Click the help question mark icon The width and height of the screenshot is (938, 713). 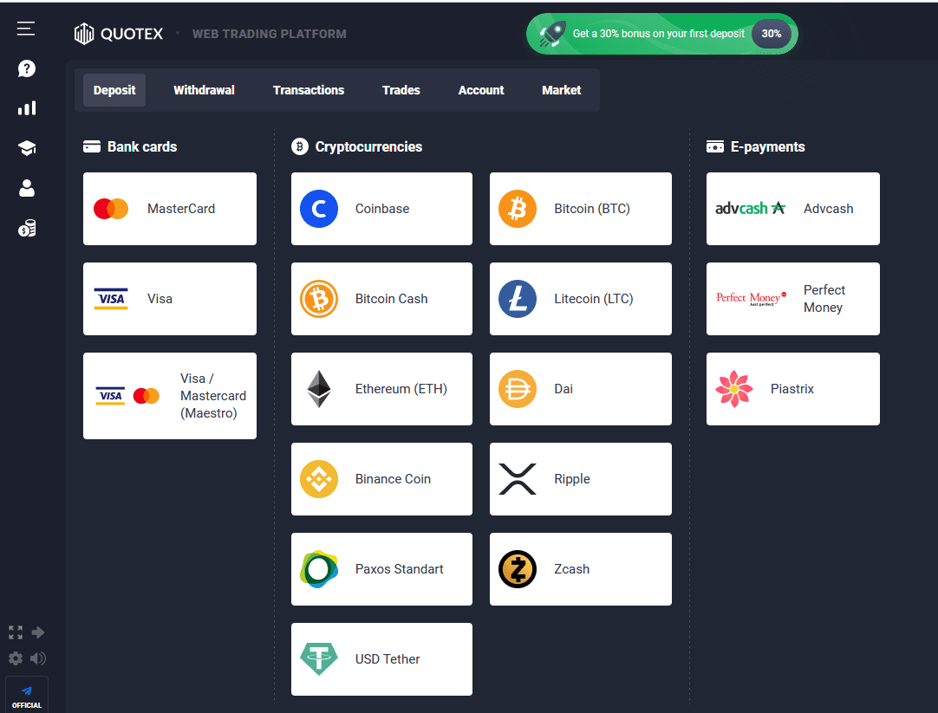pyautogui.click(x=27, y=68)
